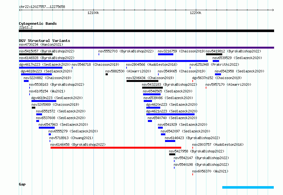This screenshot has width=283, height=195.
Task: Click nsv5542147 (ByrskaBishop2022) label
Action: [201, 158]
